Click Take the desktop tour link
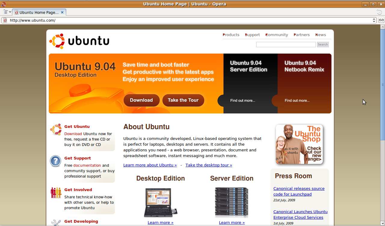Viewport: 385px width, 226px height. (209, 165)
